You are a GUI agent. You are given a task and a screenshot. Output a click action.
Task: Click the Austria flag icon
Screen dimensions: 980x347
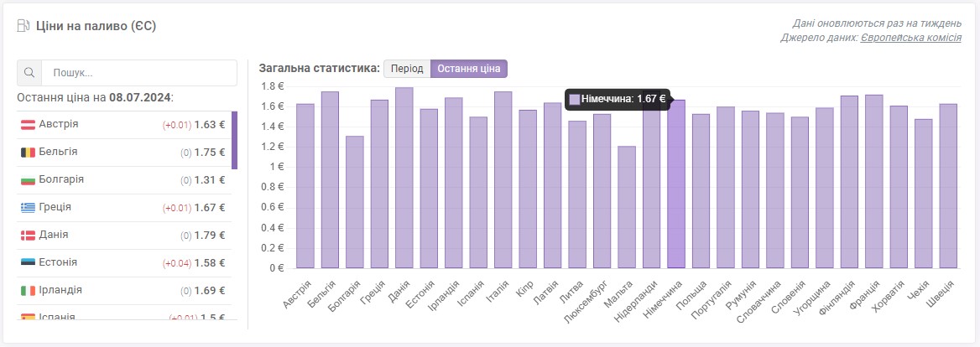(x=29, y=125)
